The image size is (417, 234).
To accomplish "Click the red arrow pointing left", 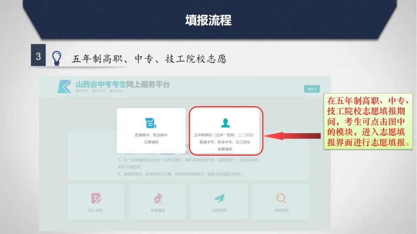I will [x=293, y=136].
